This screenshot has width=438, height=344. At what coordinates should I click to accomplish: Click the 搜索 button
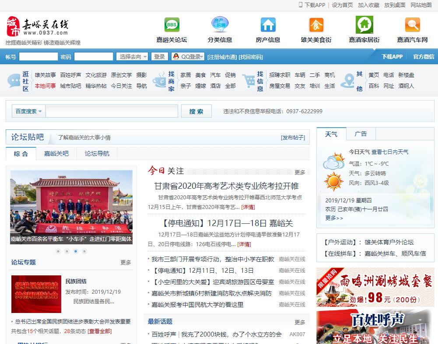coord(196,111)
